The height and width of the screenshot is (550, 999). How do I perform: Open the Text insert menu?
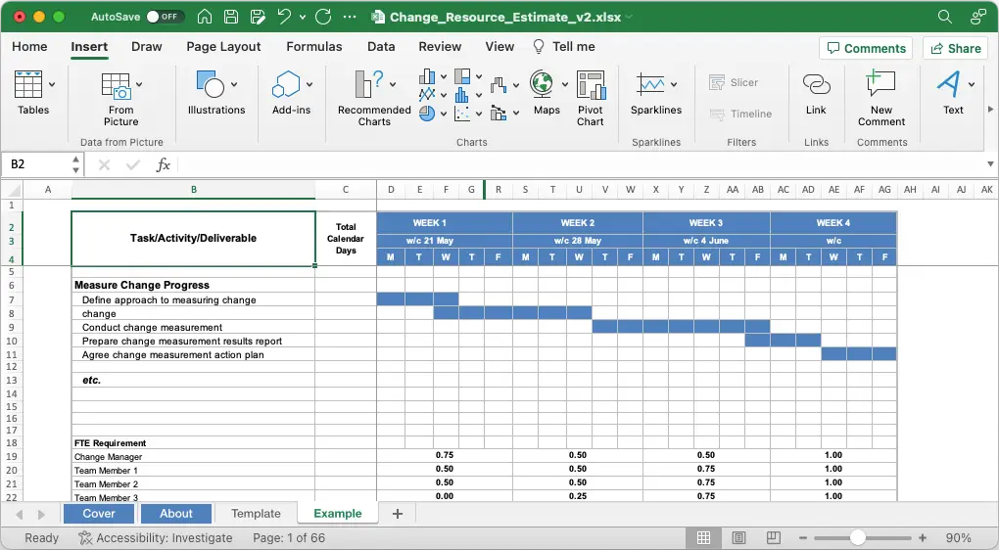(x=954, y=93)
